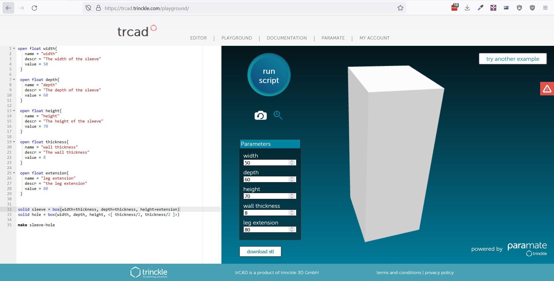Click the download stl button

pos(260,251)
